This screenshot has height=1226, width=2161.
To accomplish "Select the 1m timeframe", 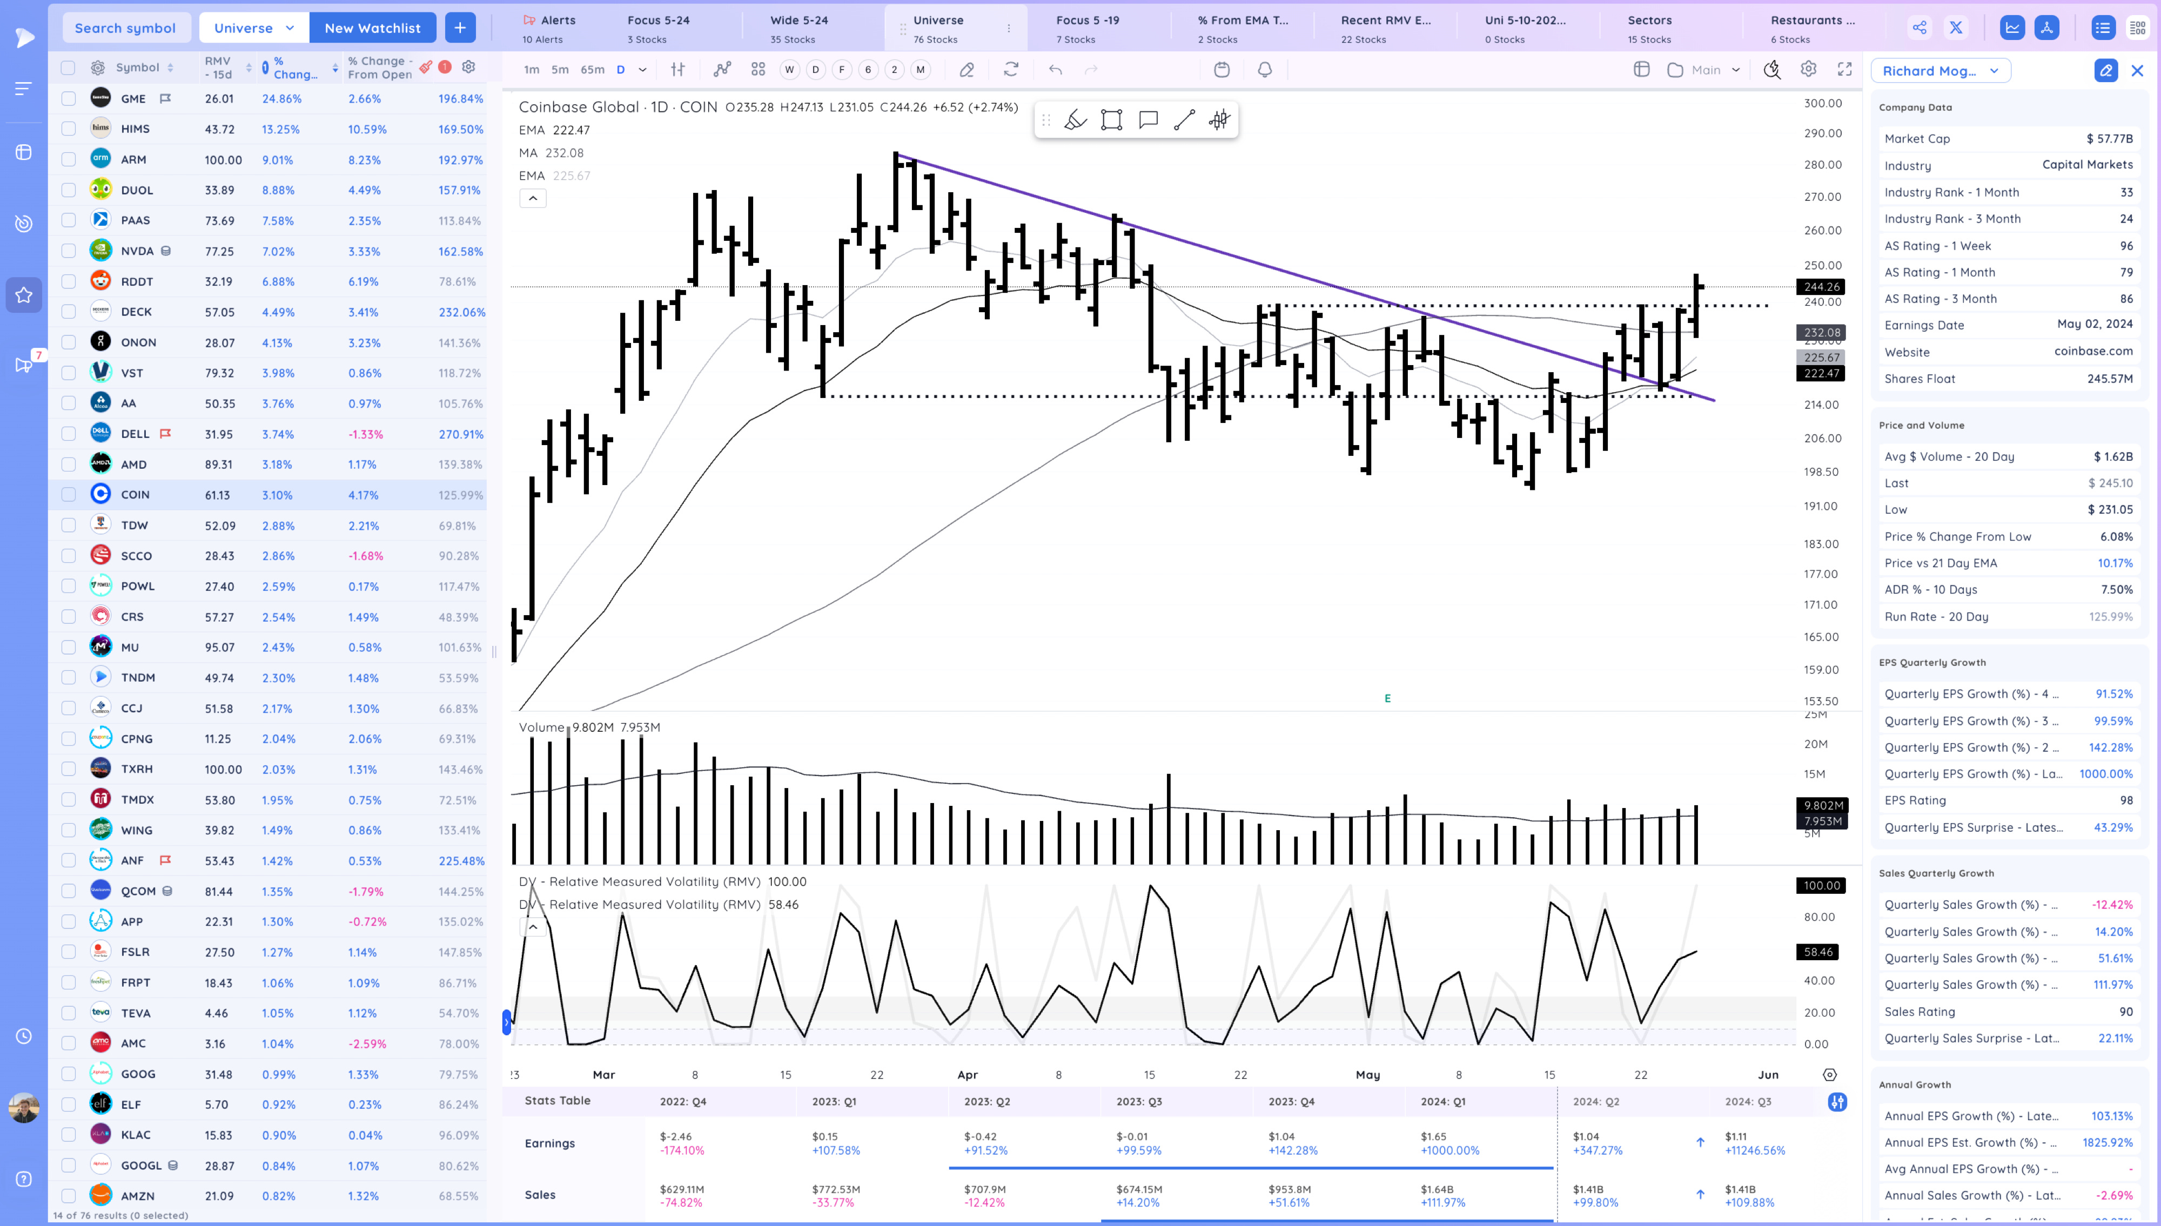I will [532, 70].
